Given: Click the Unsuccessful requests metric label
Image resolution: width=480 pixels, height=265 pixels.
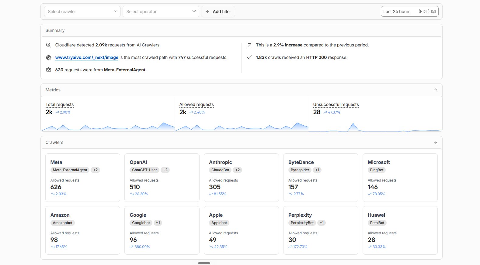Looking at the screenshot, I should click(336, 104).
